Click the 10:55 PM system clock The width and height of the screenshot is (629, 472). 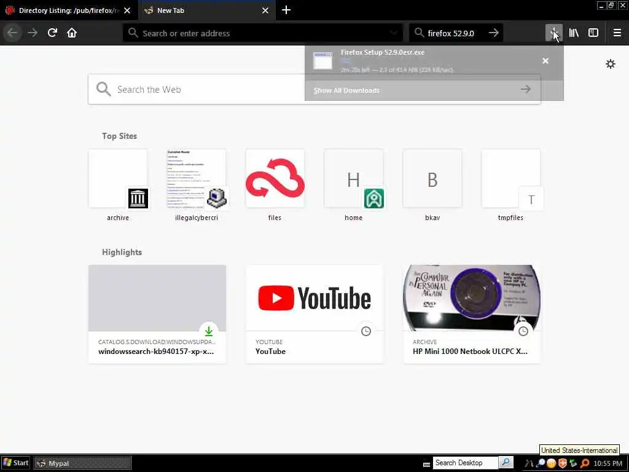click(608, 463)
